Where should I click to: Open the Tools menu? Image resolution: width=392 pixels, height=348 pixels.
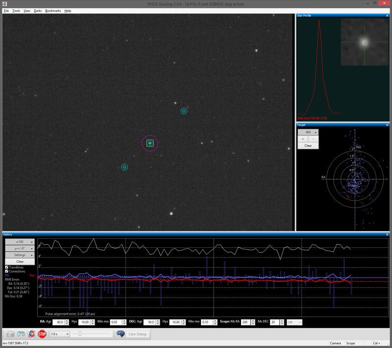pyautogui.click(x=16, y=10)
